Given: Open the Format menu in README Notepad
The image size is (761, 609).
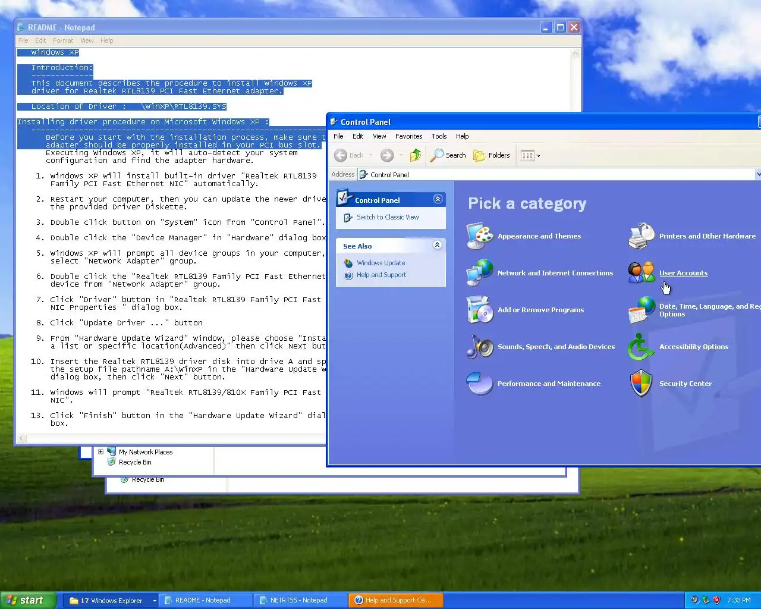Looking at the screenshot, I should point(63,40).
